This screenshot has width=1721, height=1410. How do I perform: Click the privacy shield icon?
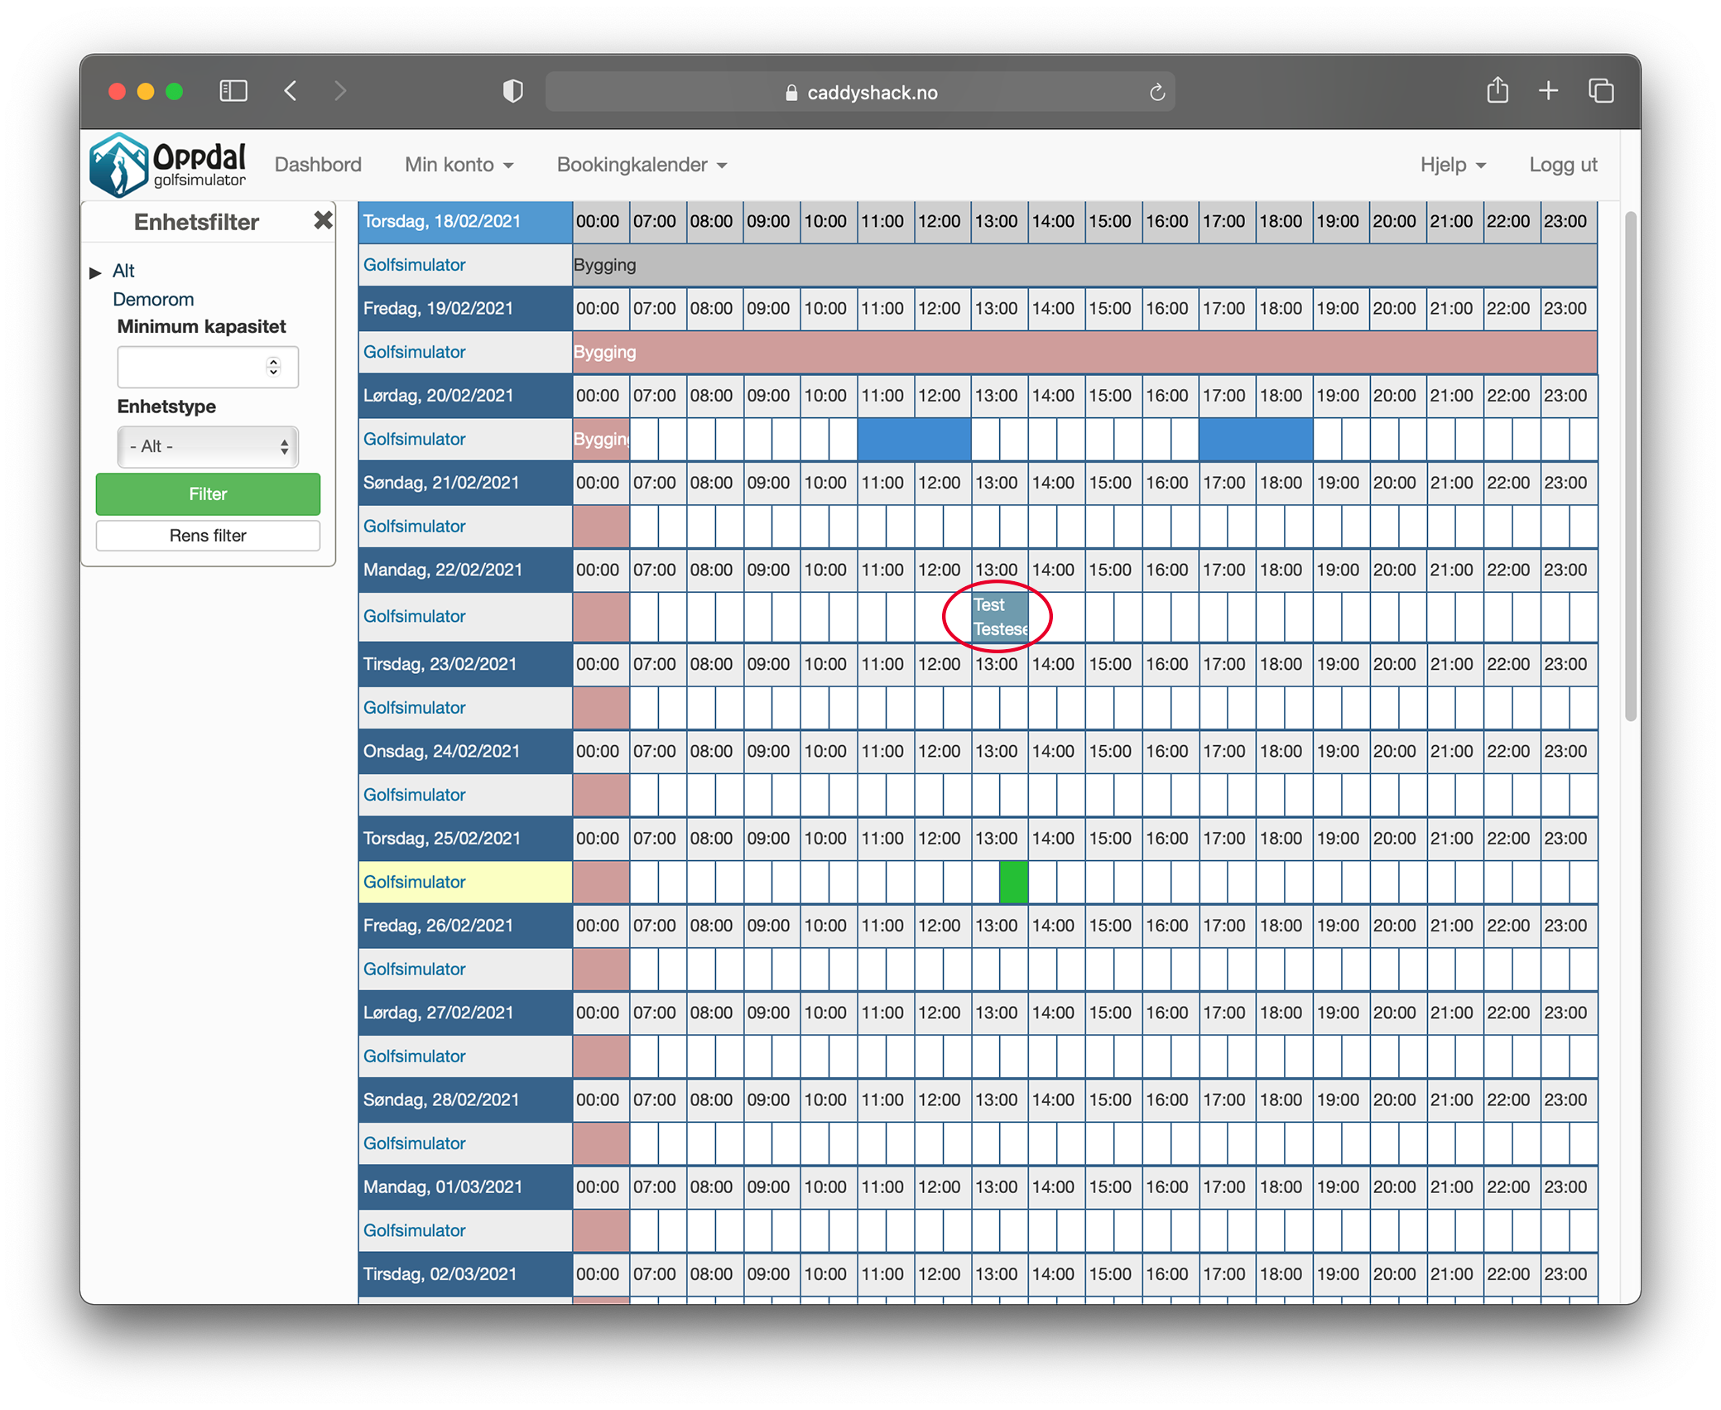(x=512, y=91)
